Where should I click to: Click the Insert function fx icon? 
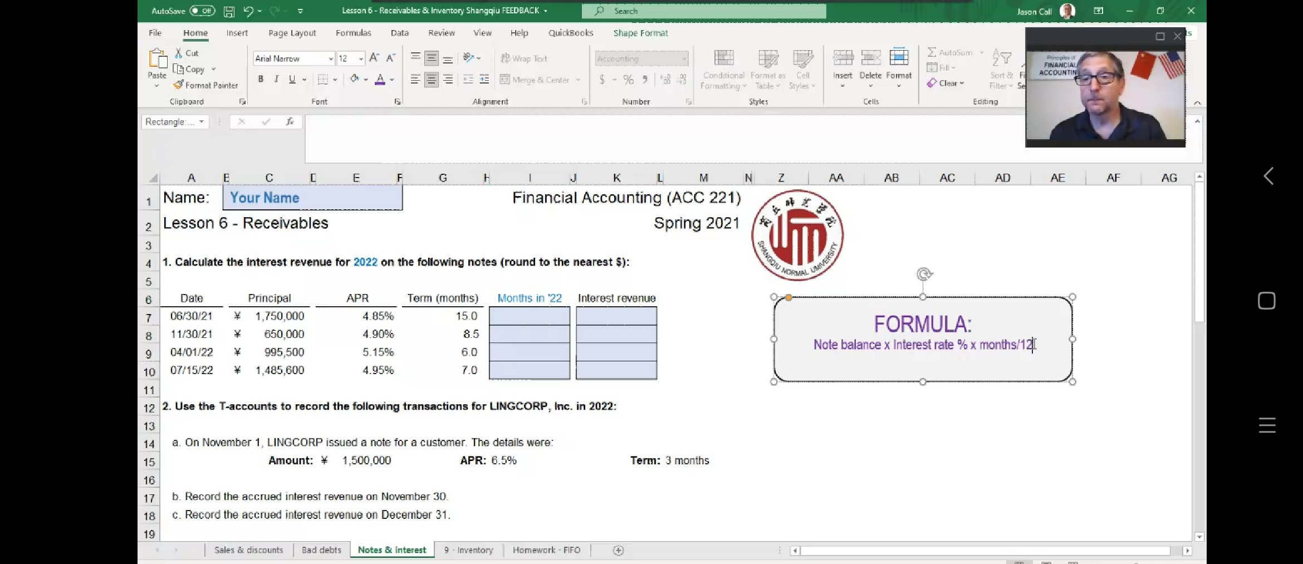point(290,122)
